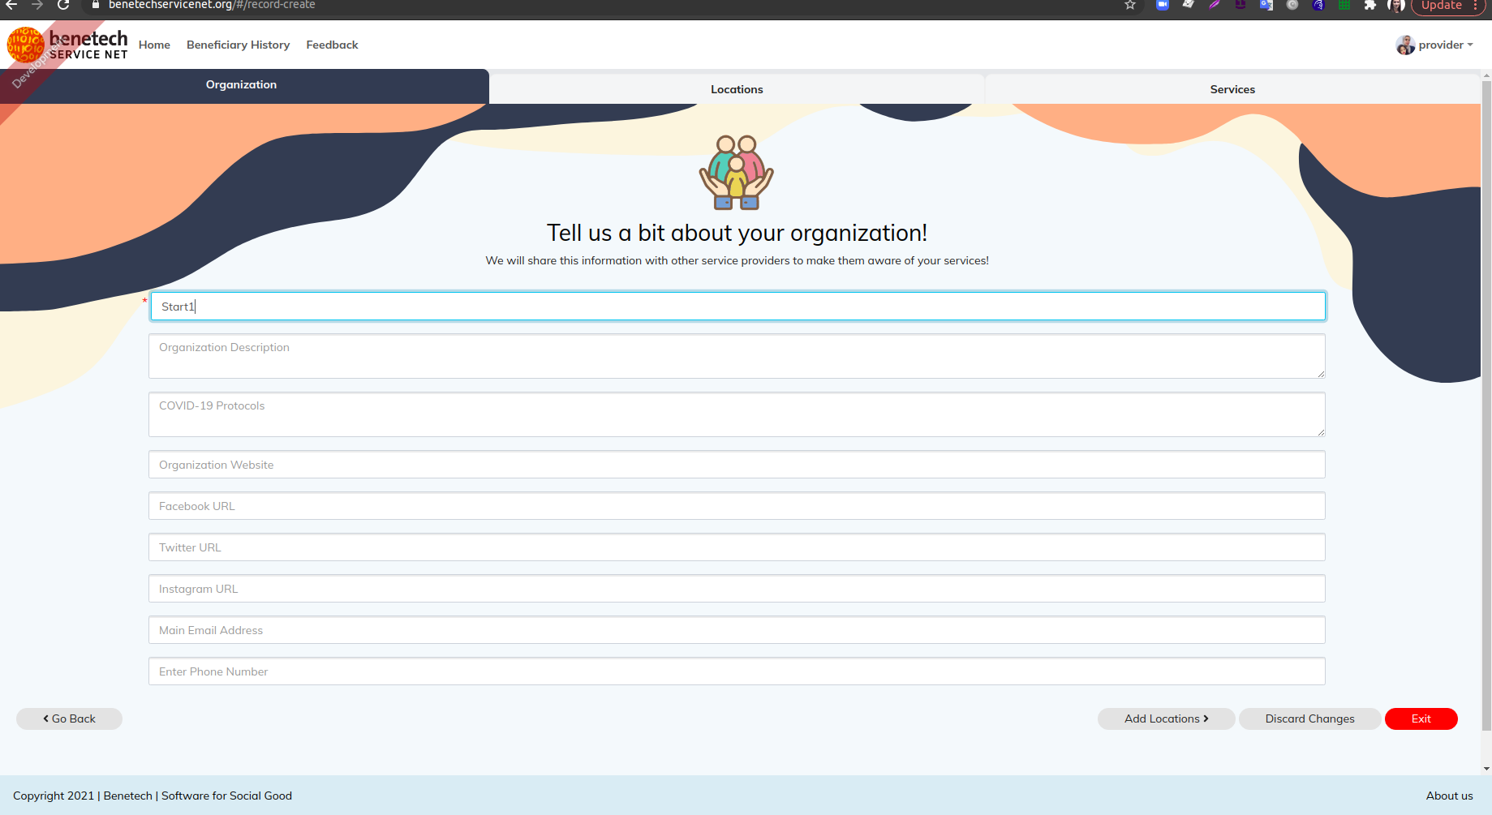Open the provider account dropdown
1492x815 pixels.
pyautogui.click(x=1434, y=45)
